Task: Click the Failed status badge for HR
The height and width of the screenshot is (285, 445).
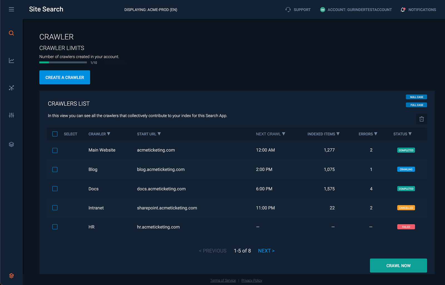Action: [406, 227]
